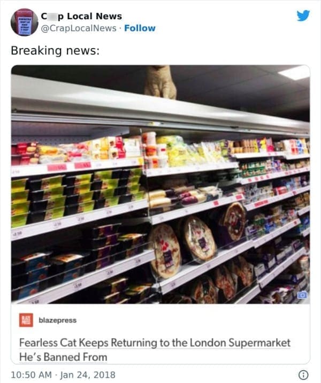The height and width of the screenshot is (383, 321).
Task: Open the supermarket shelf photo
Action: tap(160, 184)
